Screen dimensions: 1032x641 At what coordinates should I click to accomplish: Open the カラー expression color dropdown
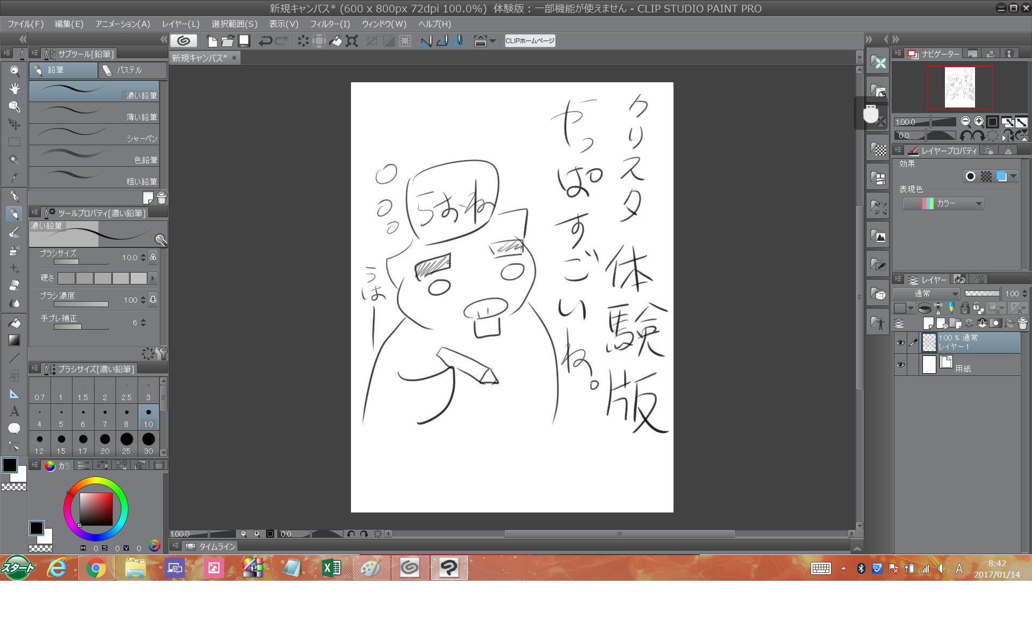click(943, 203)
